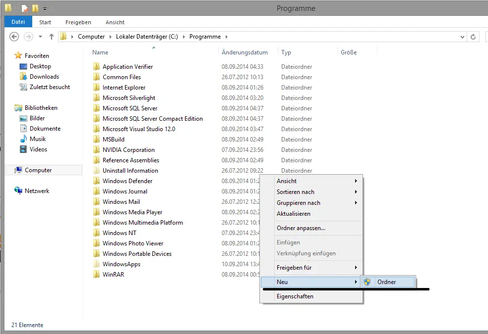Click the Videos library icon
488x334 pixels.
click(x=23, y=149)
